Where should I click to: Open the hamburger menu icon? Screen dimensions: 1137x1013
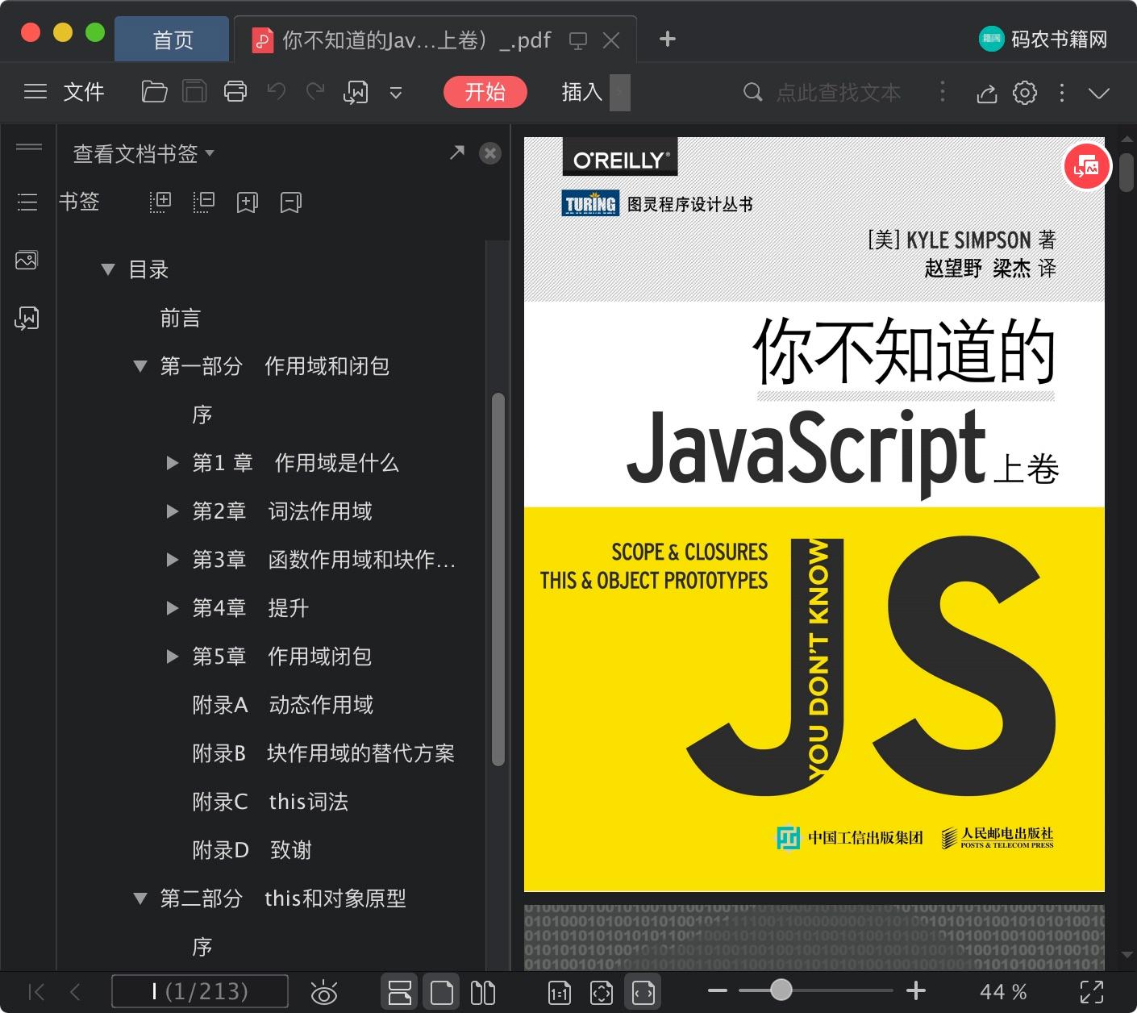pyautogui.click(x=35, y=92)
